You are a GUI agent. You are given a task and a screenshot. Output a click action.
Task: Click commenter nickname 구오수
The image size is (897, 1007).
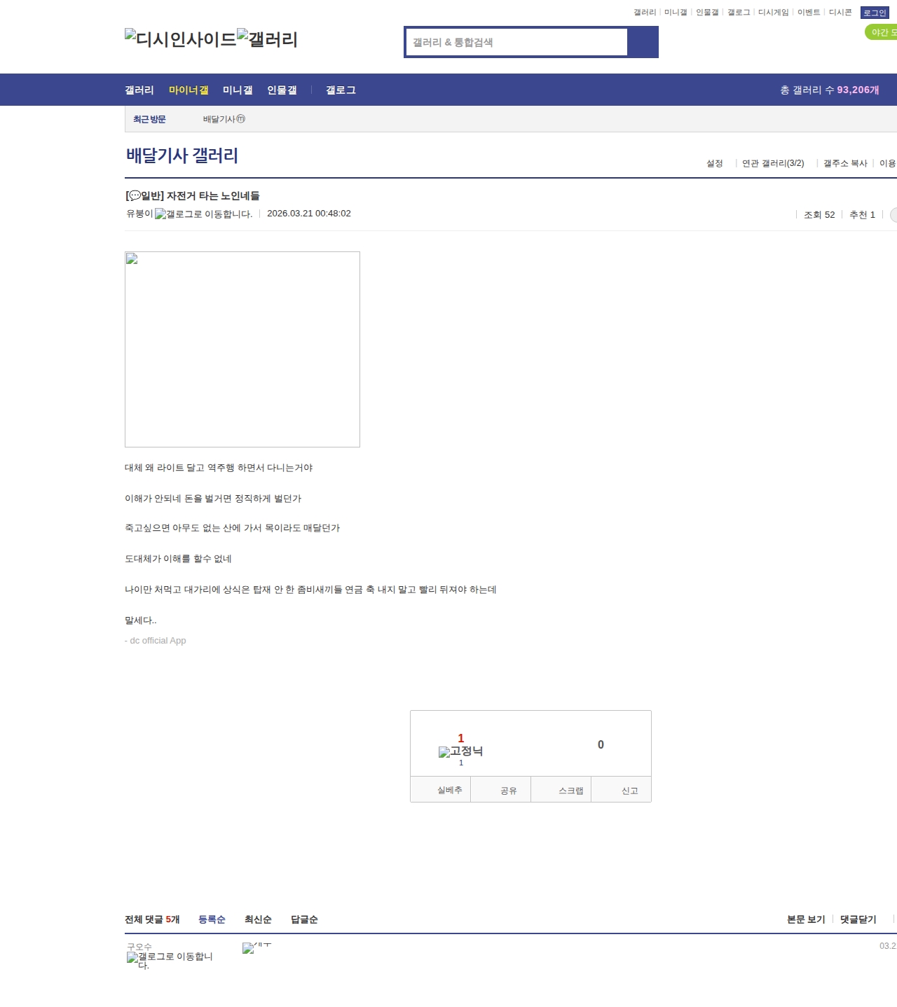[x=139, y=947]
